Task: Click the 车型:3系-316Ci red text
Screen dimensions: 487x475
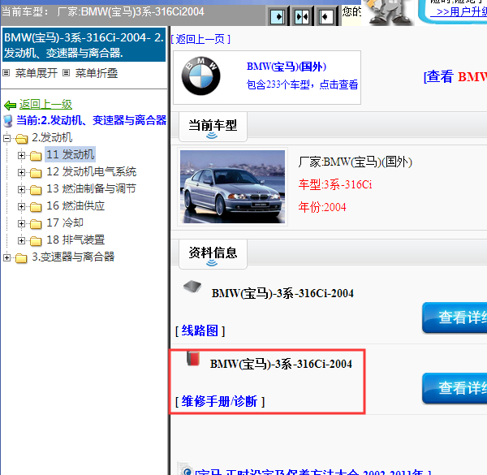Action: pyautogui.click(x=335, y=185)
